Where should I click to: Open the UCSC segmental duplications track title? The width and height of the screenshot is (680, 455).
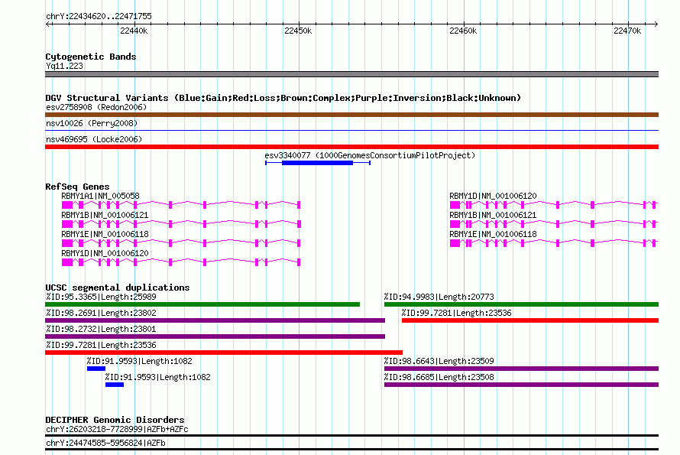(x=118, y=288)
